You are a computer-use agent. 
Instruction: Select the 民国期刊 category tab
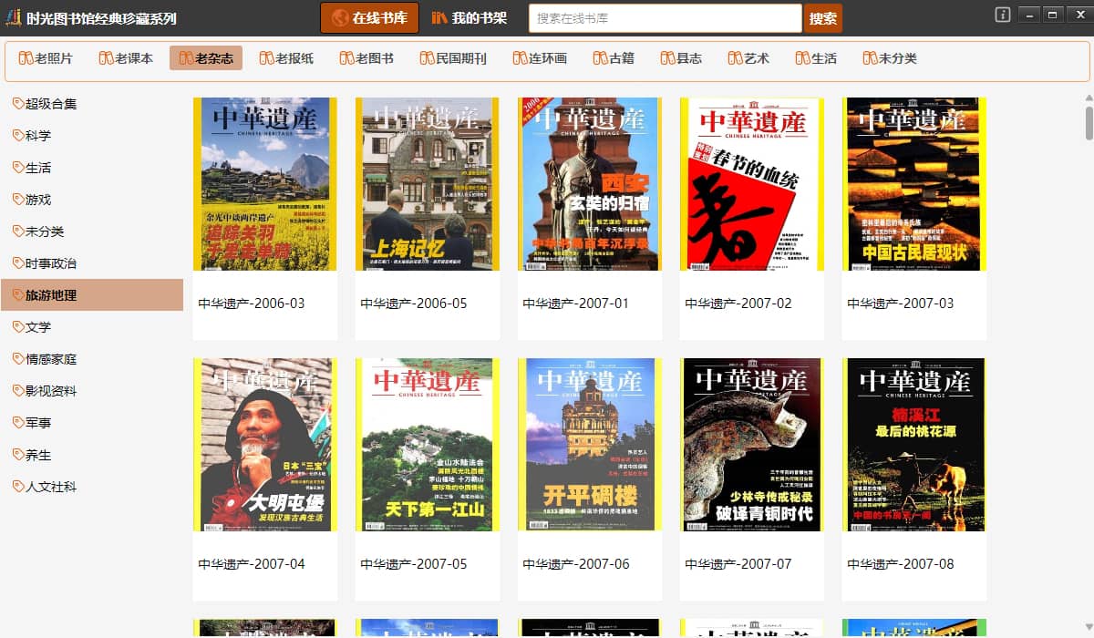point(453,58)
